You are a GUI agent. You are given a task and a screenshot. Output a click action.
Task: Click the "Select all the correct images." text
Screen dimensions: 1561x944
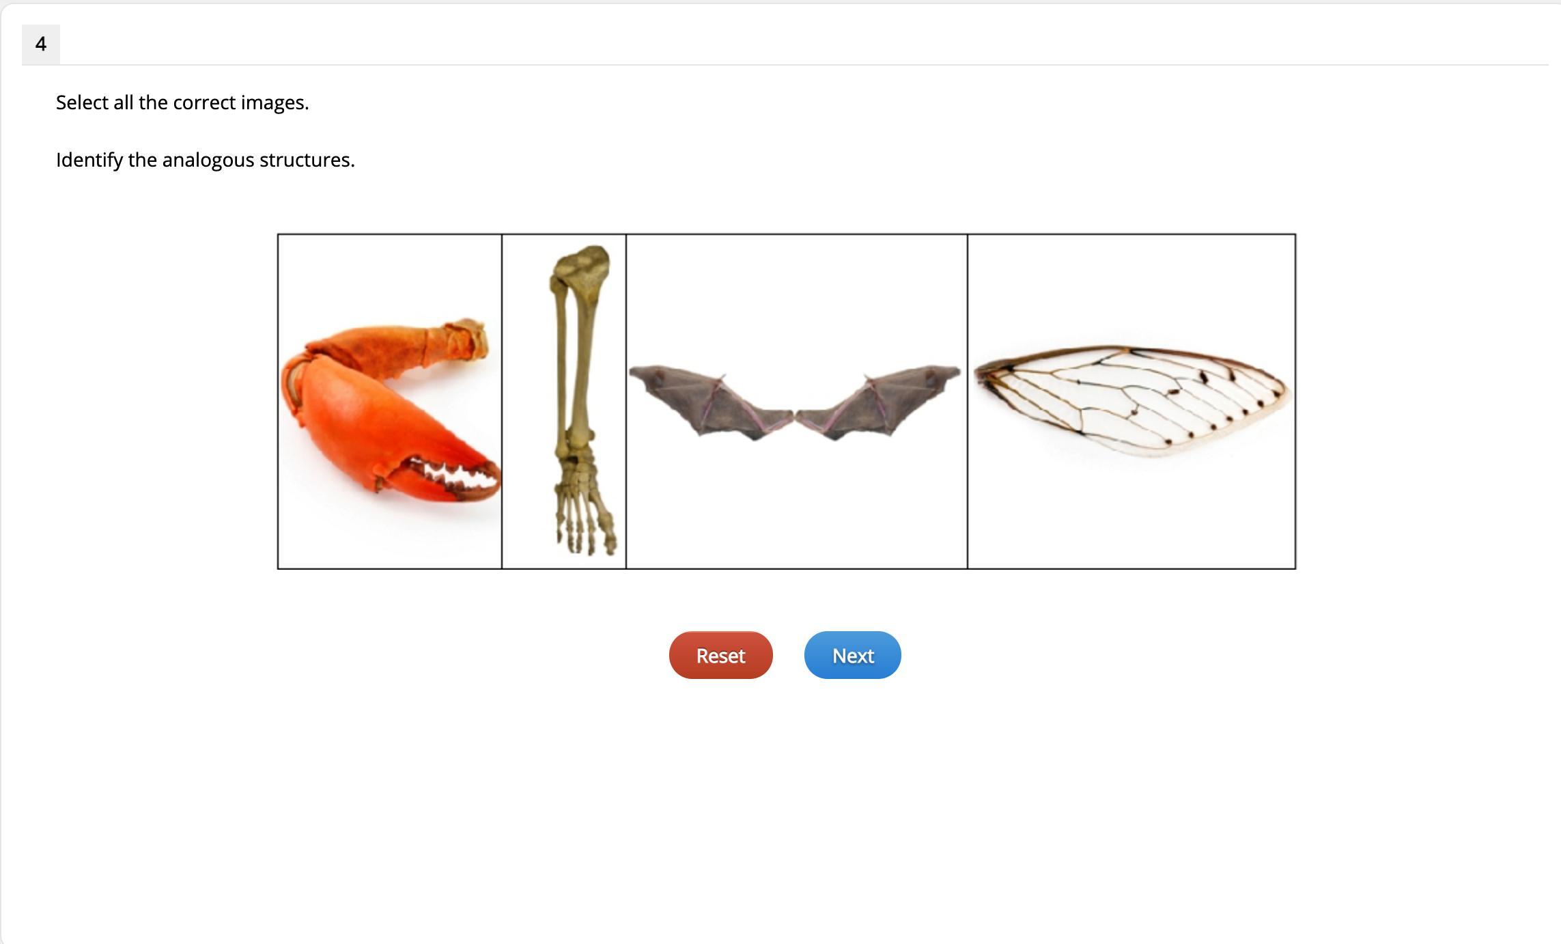pyautogui.click(x=182, y=102)
